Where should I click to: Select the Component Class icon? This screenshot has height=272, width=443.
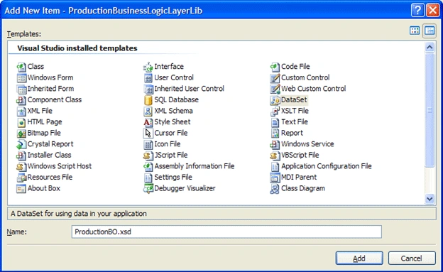[21, 100]
